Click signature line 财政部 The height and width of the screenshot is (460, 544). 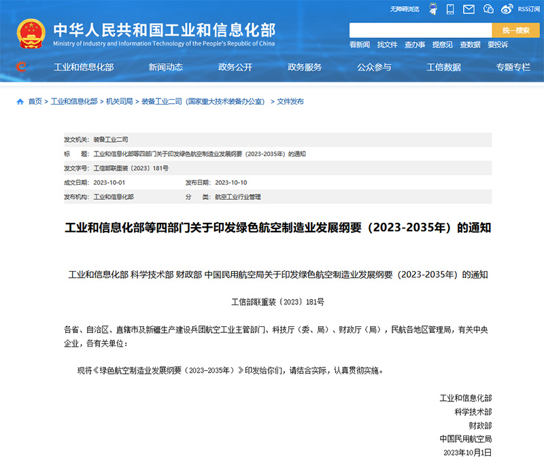click(481, 425)
